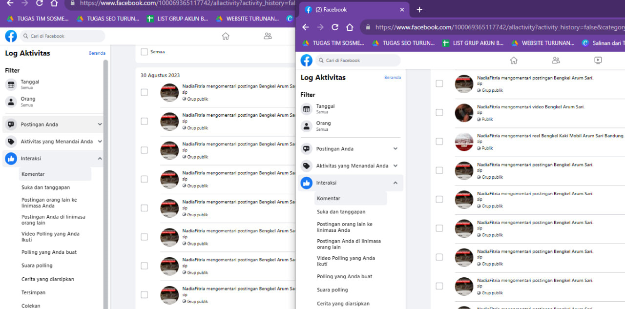Image resolution: width=625 pixels, height=309 pixels.
Task: Click Facebook logo in the front window
Action: click(307, 61)
